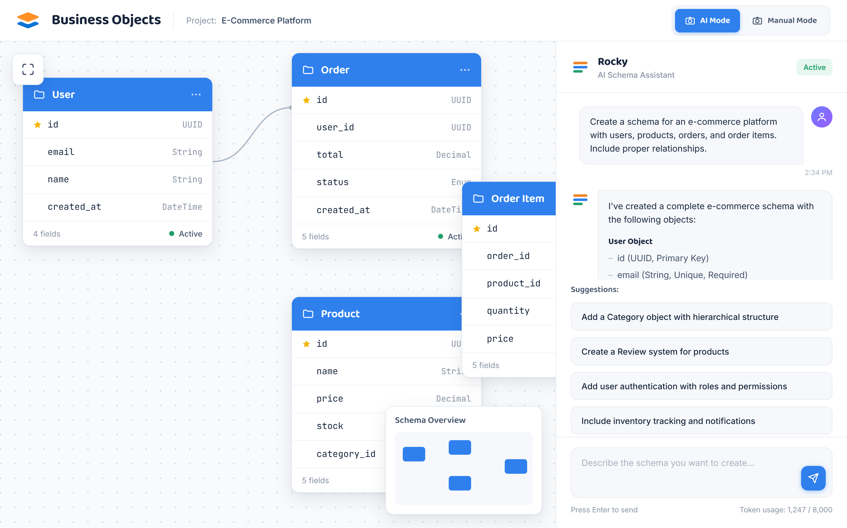Click the Product card title header

[377, 313]
